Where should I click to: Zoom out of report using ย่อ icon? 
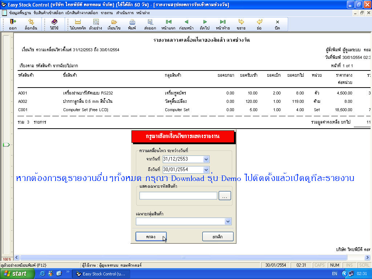click(259, 24)
